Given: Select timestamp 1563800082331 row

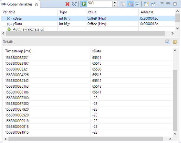Looking at the screenshot, I should pos(88,58).
